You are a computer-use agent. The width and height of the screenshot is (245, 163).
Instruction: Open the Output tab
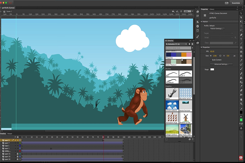(x=10, y=134)
